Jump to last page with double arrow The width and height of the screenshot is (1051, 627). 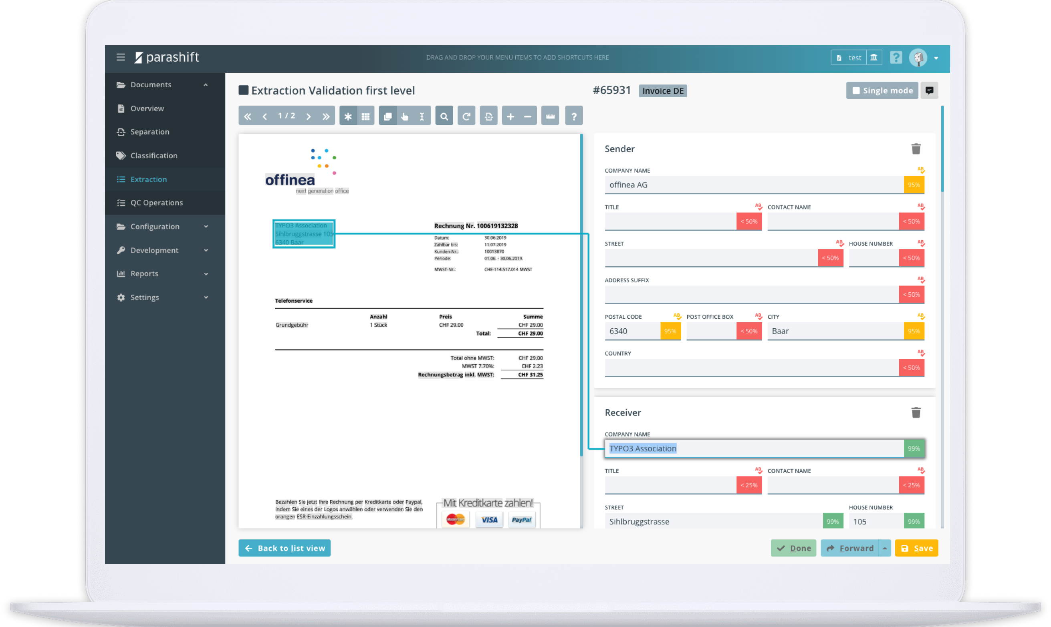pos(325,116)
